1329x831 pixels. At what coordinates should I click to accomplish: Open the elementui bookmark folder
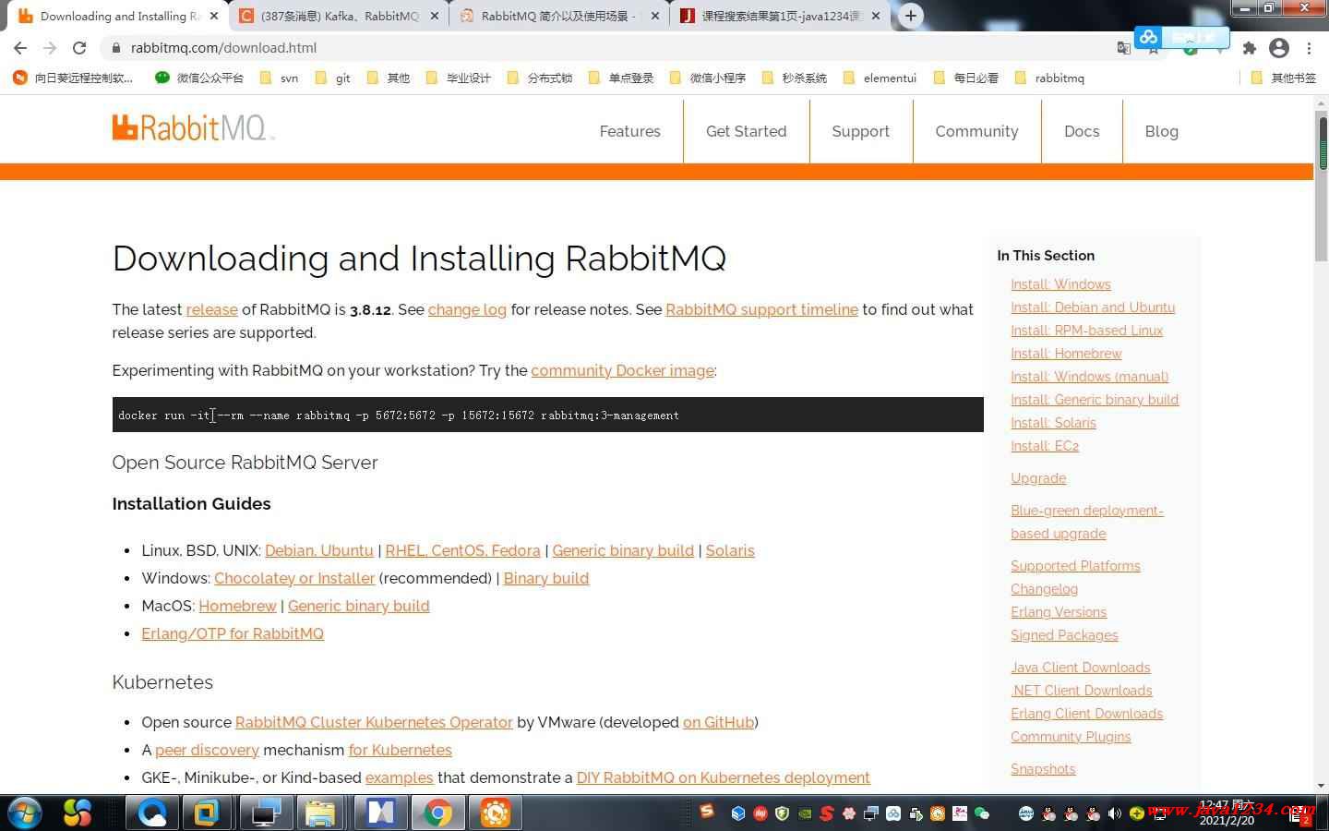point(879,78)
